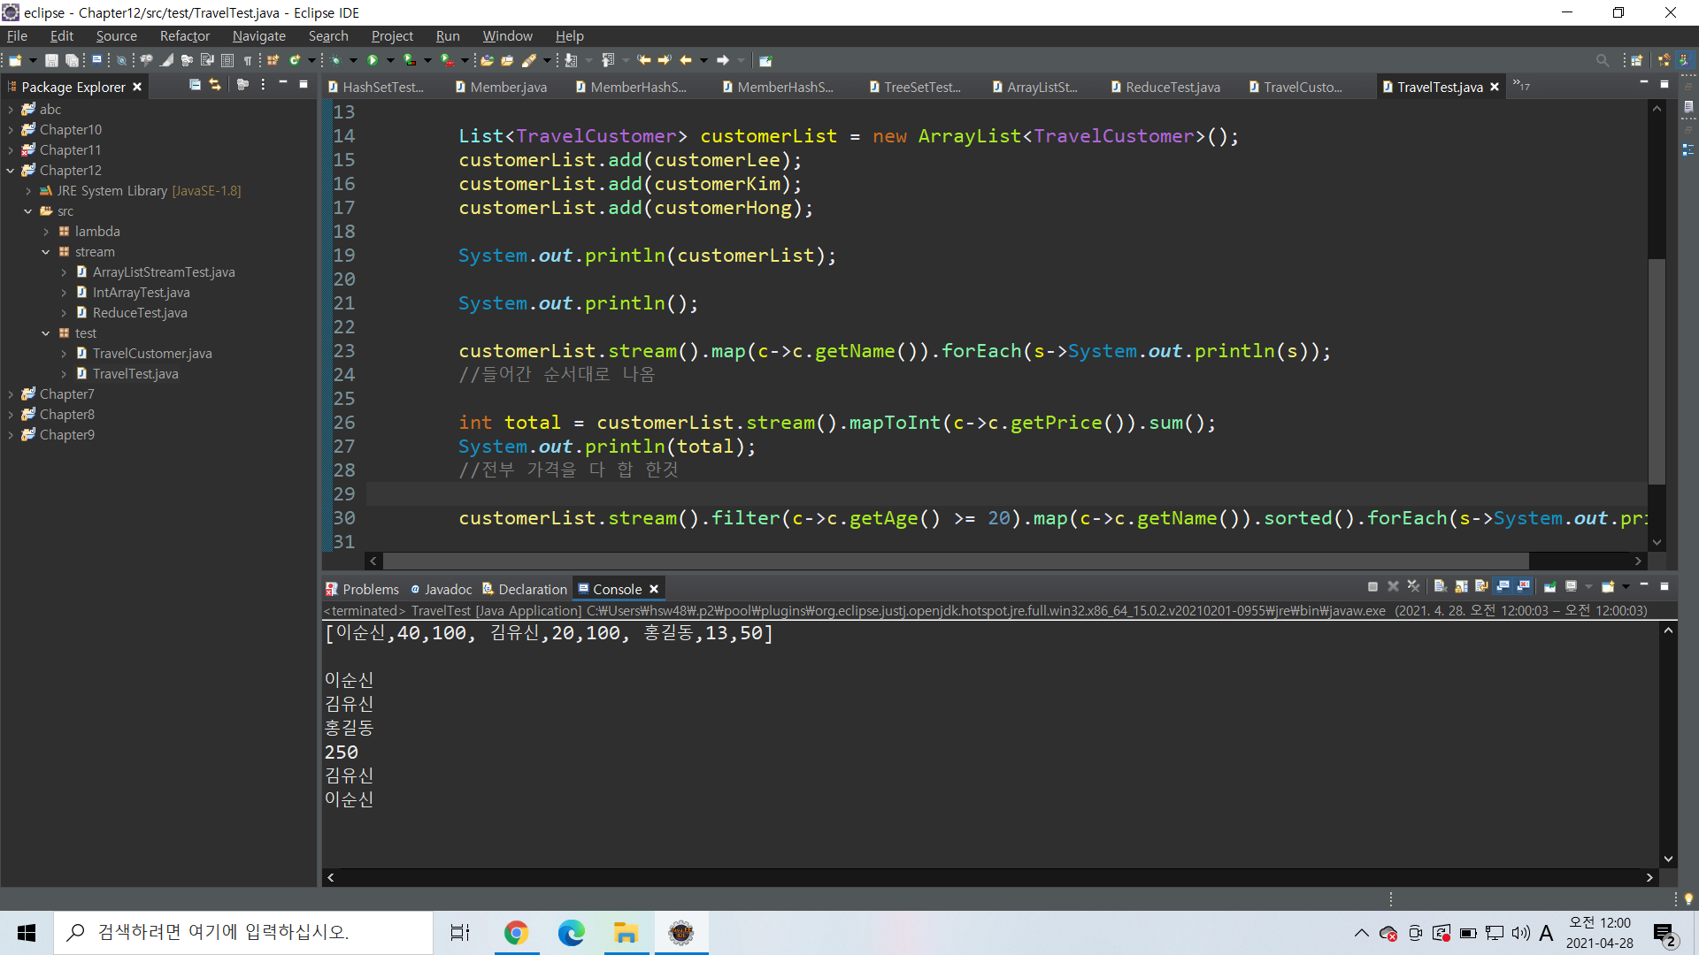The width and height of the screenshot is (1699, 955).
Task: Collapse the stream package node
Action: (x=45, y=252)
